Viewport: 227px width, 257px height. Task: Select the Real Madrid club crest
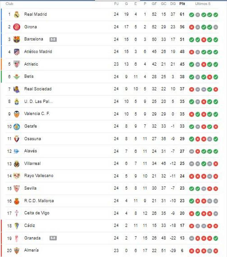point(17,14)
